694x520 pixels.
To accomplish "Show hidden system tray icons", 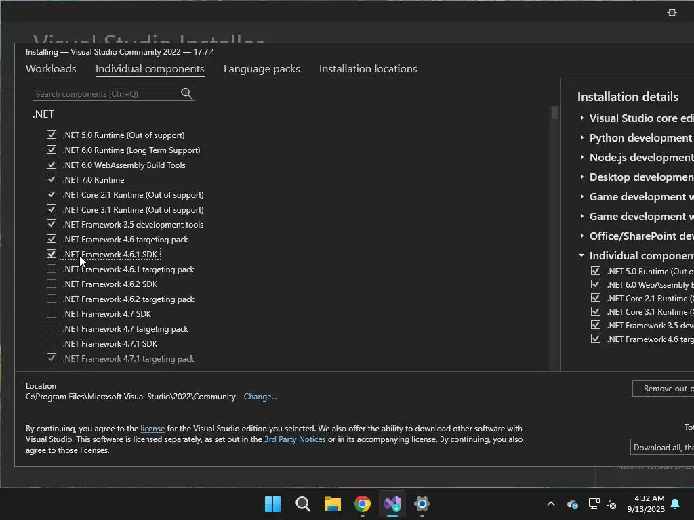I will (x=551, y=504).
